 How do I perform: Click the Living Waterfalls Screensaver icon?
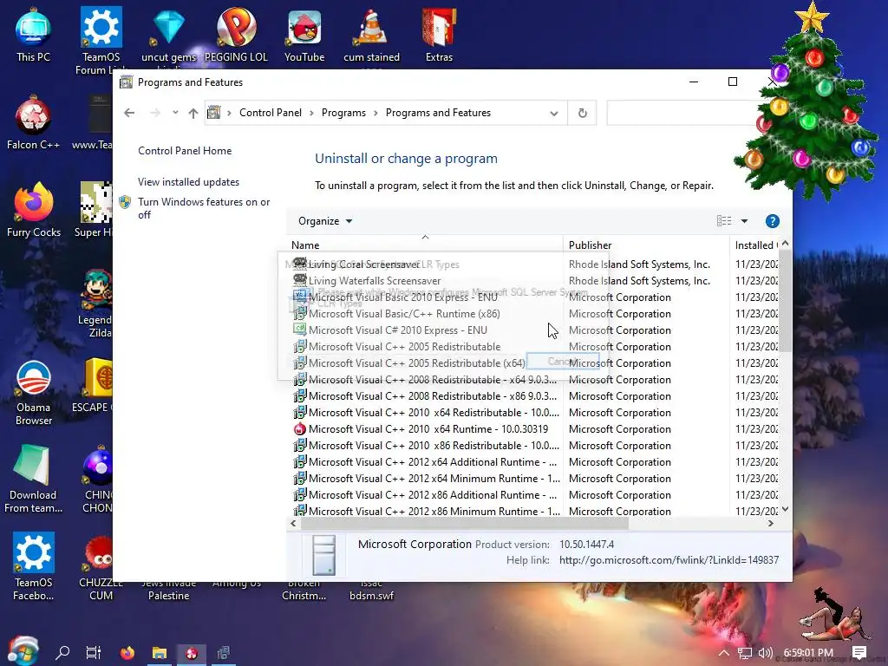[299, 280]
